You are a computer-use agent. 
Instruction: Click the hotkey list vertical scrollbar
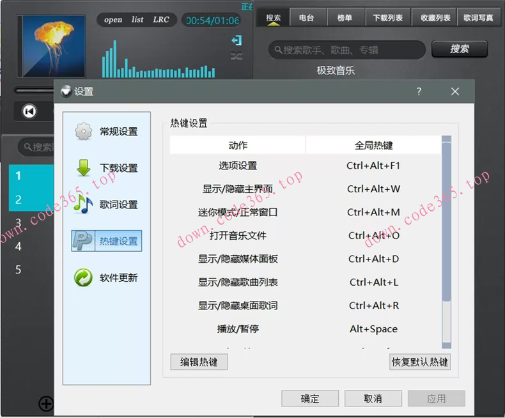(446, 242)
